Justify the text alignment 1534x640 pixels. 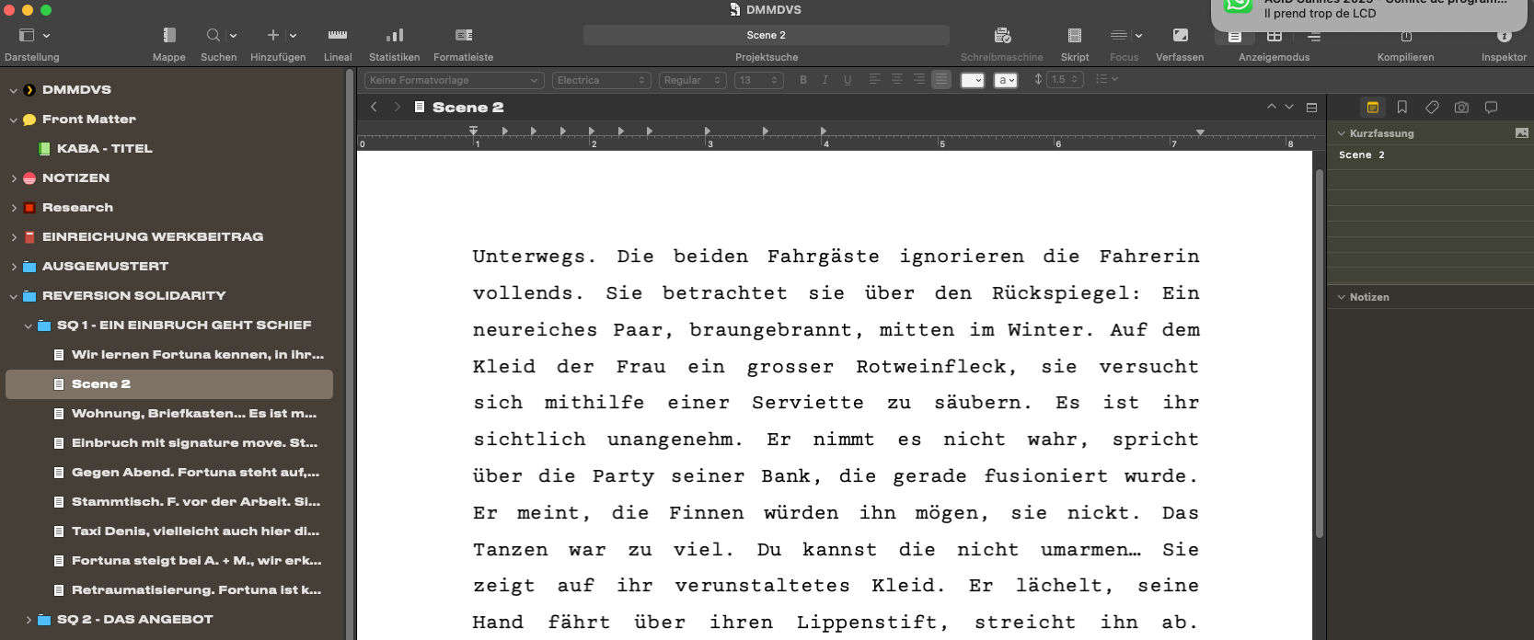(x=941, y=80)
